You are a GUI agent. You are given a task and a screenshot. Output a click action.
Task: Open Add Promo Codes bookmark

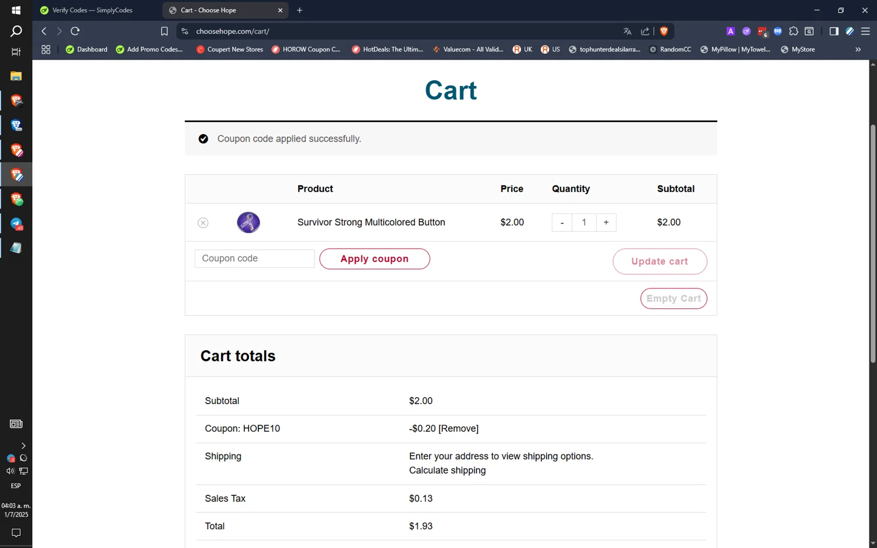(149, 50)
